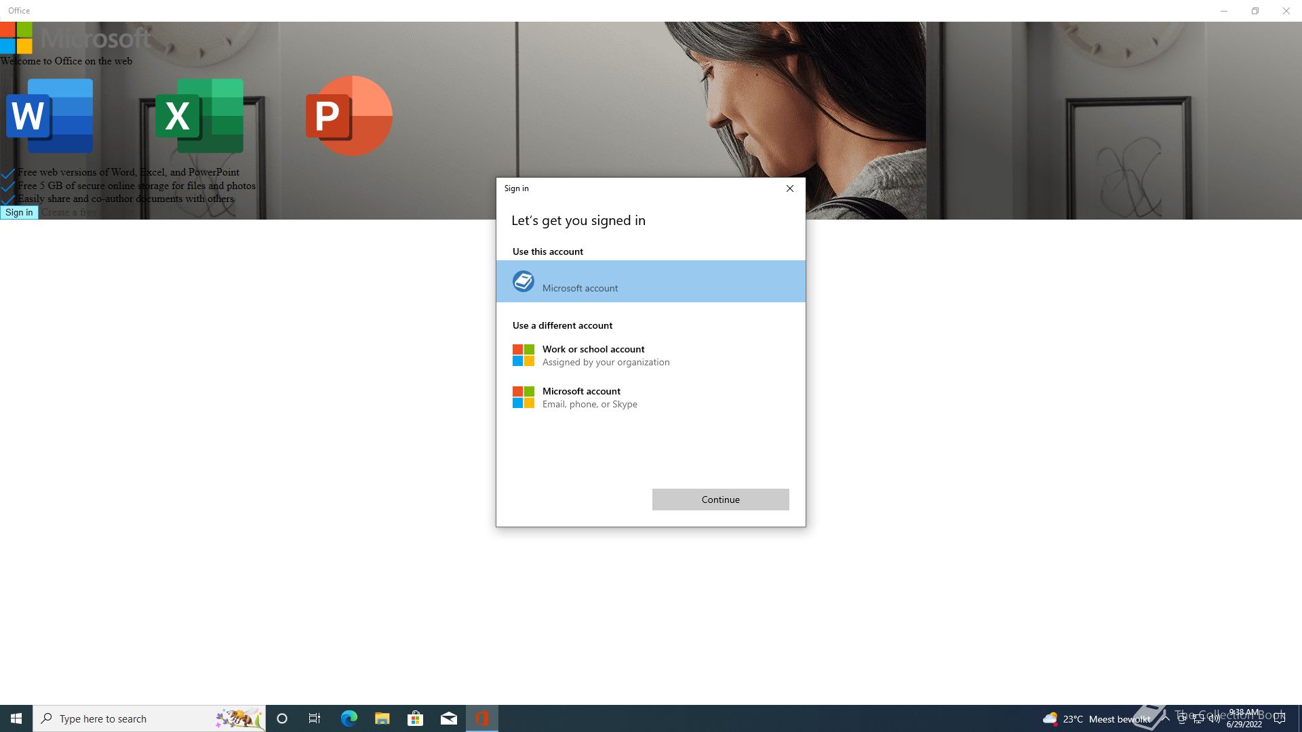Click the 'Let's get you signed in' heading
Image resolution: width=1302 pixels, height=732 pixels.
coord(578,220)
